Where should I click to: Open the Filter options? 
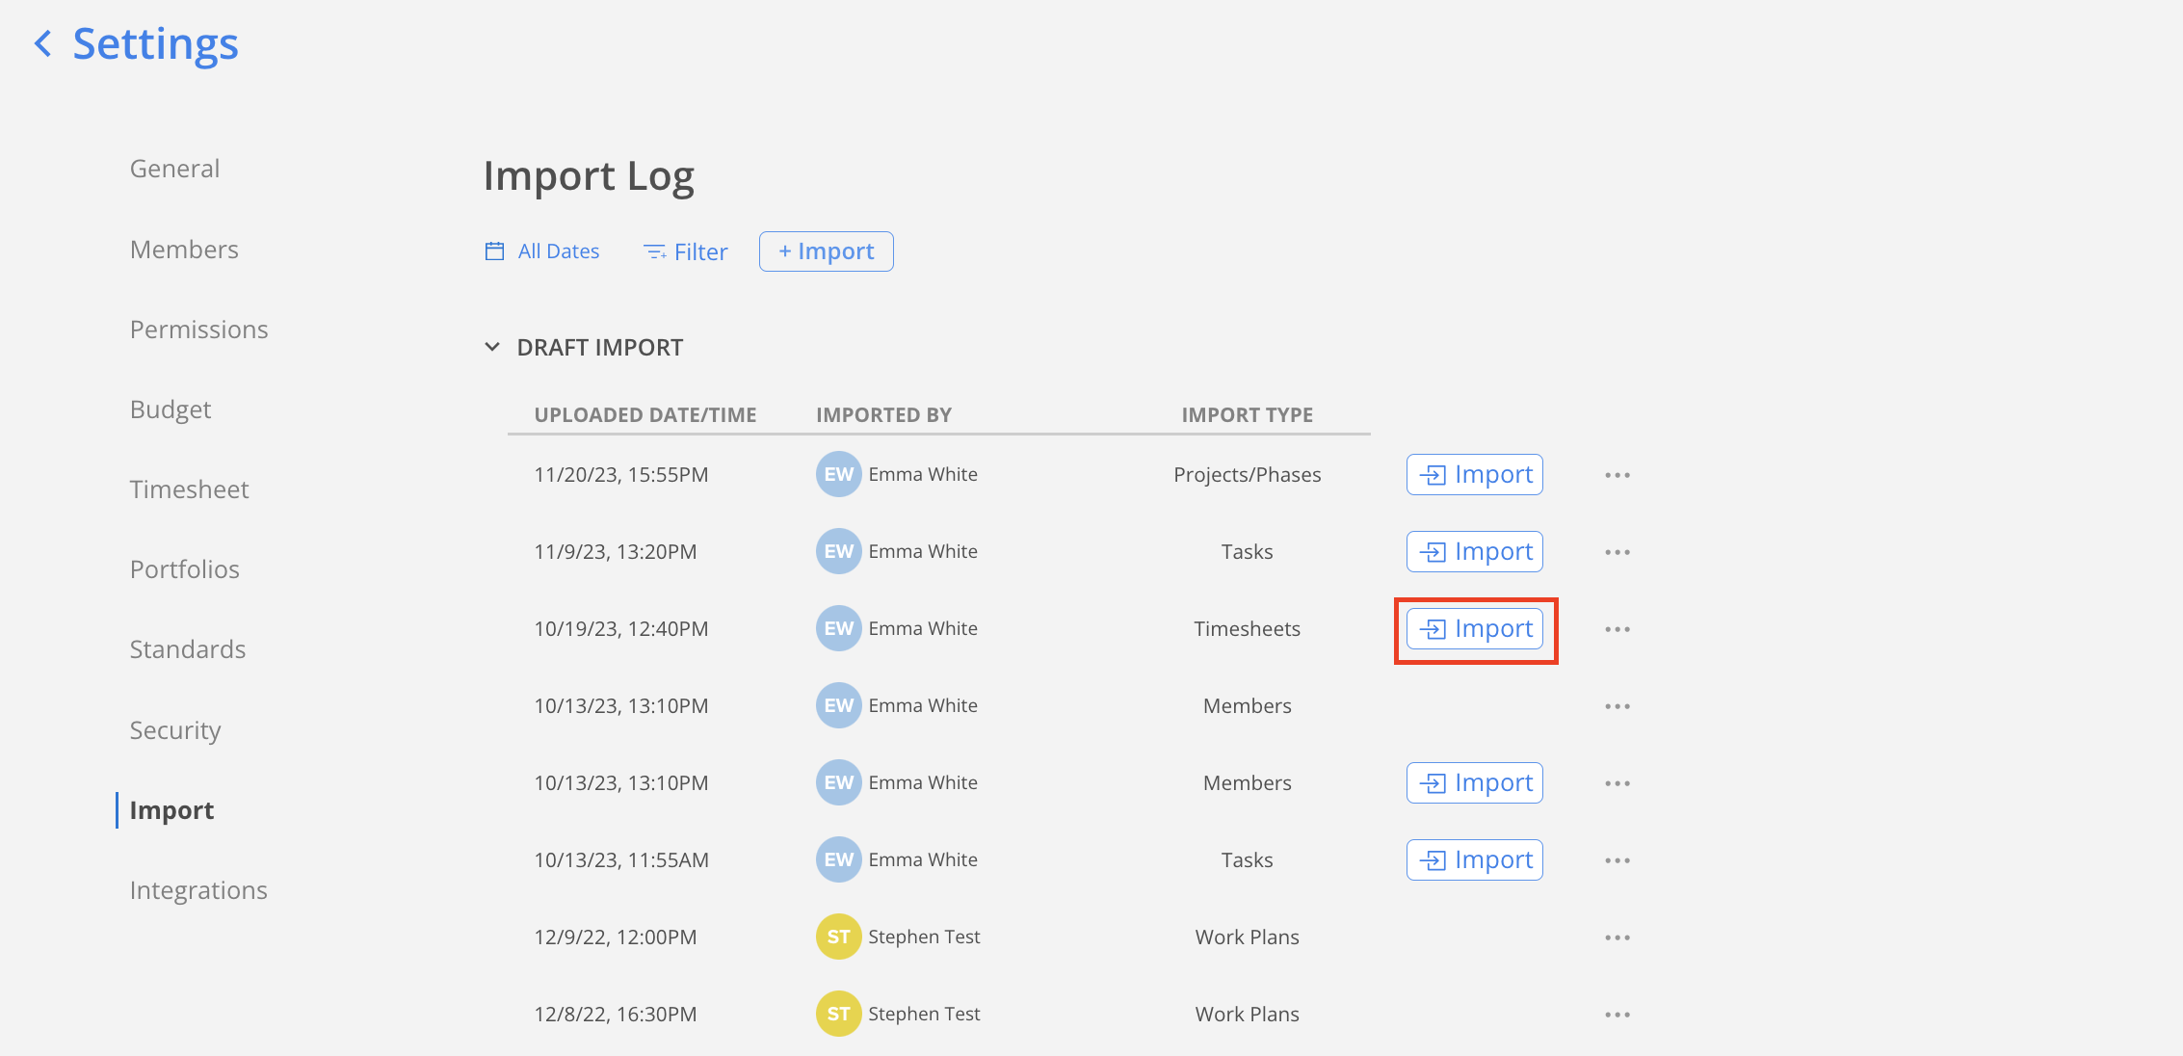pyautogui.click(x=685, y=251)
